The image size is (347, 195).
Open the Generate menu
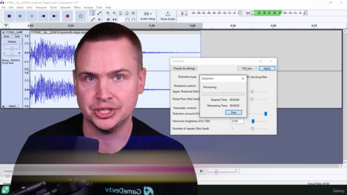pos(65,7)
